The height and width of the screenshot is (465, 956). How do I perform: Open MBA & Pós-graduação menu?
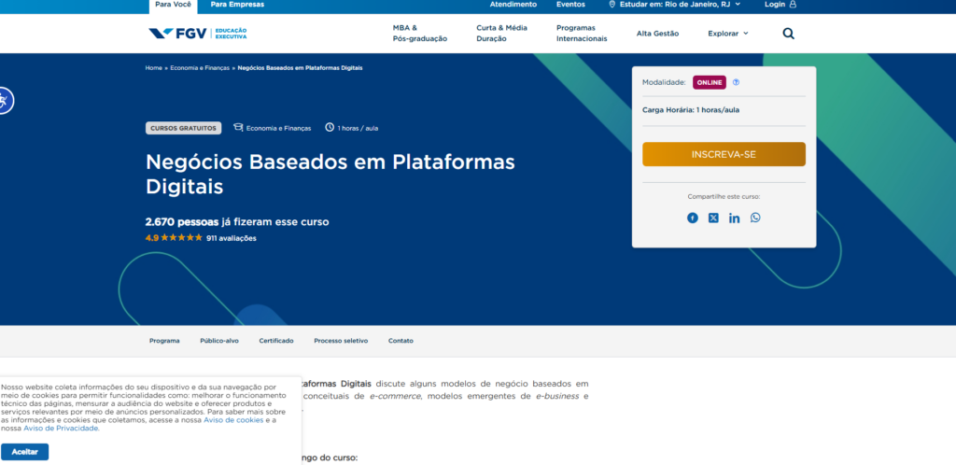coord(419,34)
